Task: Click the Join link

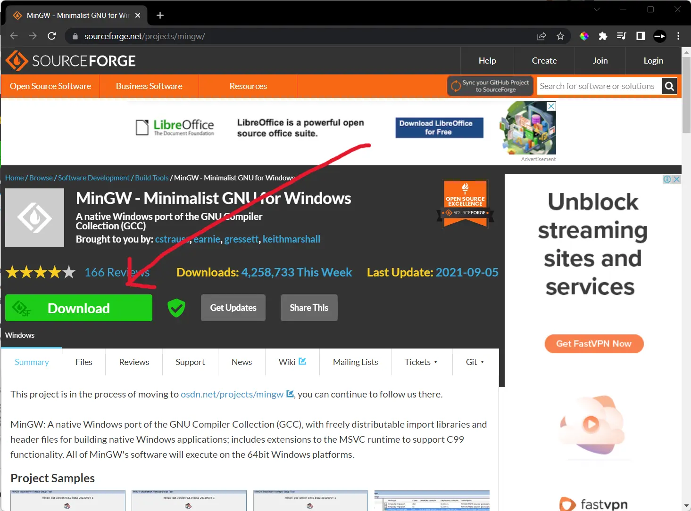Action: (600, 61)
